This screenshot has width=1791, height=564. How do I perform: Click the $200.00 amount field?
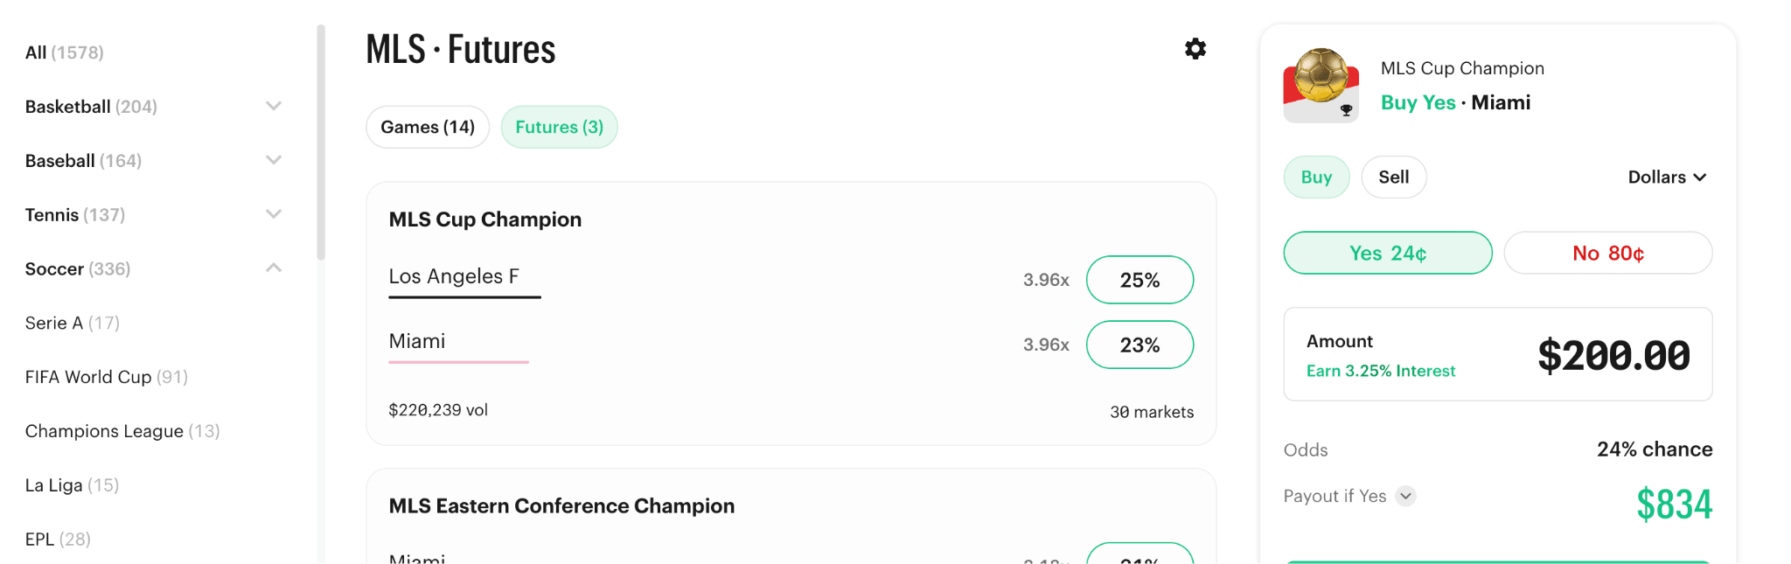1613,356
